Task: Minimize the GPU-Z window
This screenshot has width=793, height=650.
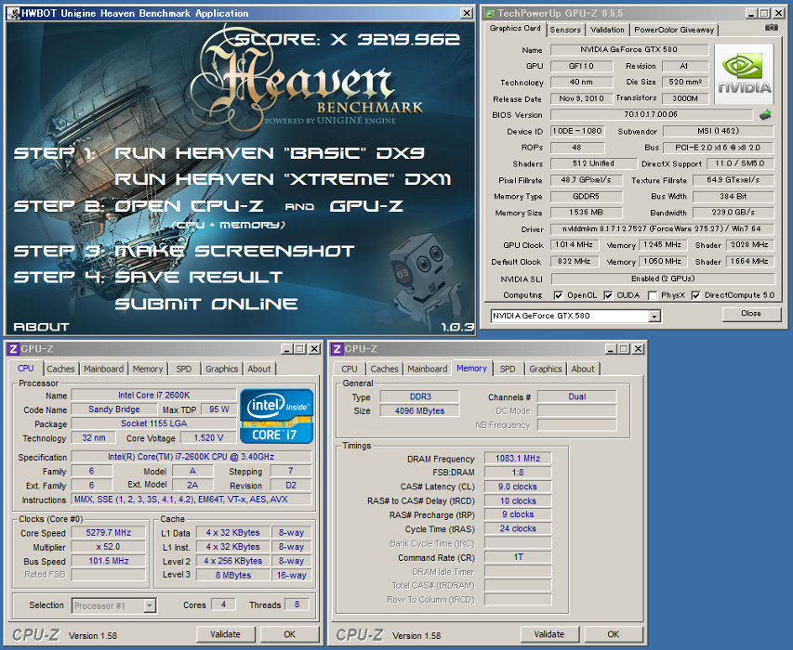Action: [x=751, y=14]
